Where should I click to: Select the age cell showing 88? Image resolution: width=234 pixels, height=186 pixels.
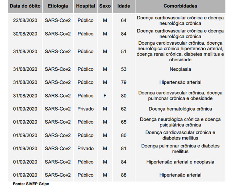[x=124, y=175]
